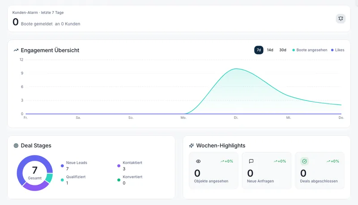Open the Neue Anfragen highlight card
The width and height of the screenshot is (358, 205).
[266, 170]
